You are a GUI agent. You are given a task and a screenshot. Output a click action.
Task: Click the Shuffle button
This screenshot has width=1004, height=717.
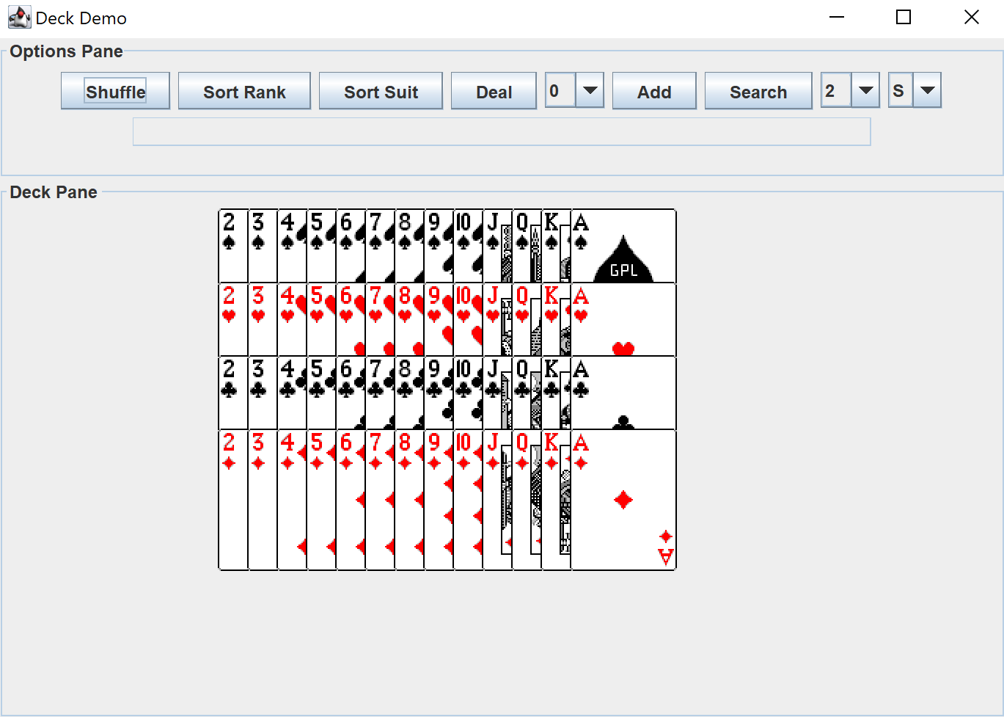(x=115, y=91)
